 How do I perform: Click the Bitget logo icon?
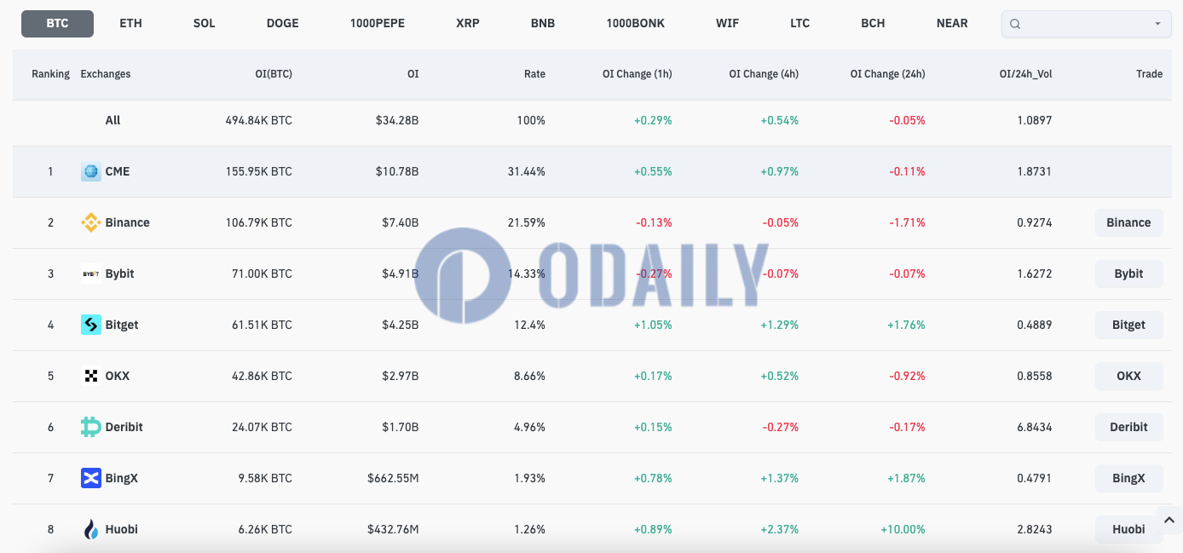coord(91,325)
